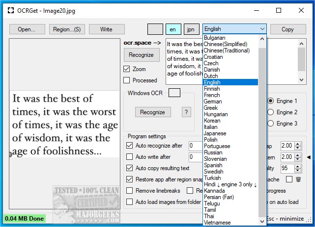Choose Italian in the dropdown list
315x227 pixels.
pyautogui.click(x=230, y=127)
